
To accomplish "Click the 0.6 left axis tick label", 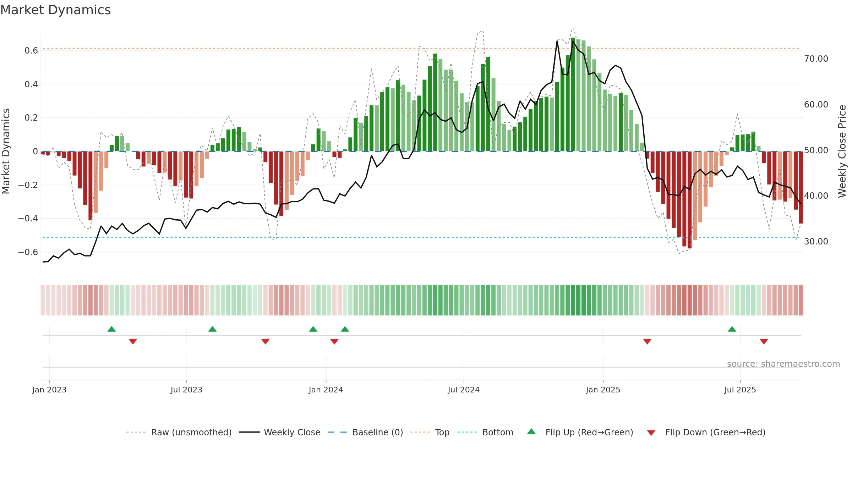I will click(31, 51).
